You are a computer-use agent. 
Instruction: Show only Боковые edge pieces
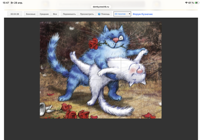(31, 14)
